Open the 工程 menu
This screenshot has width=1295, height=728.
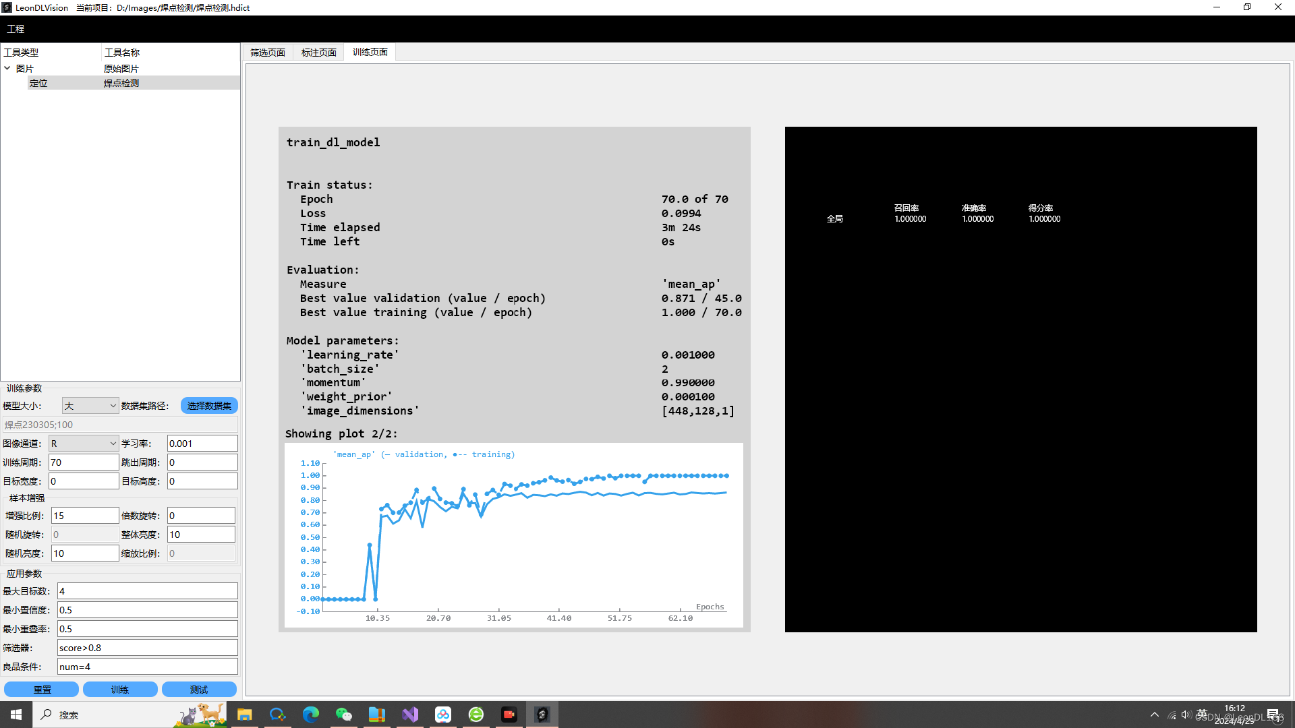(x=16, y=29)
